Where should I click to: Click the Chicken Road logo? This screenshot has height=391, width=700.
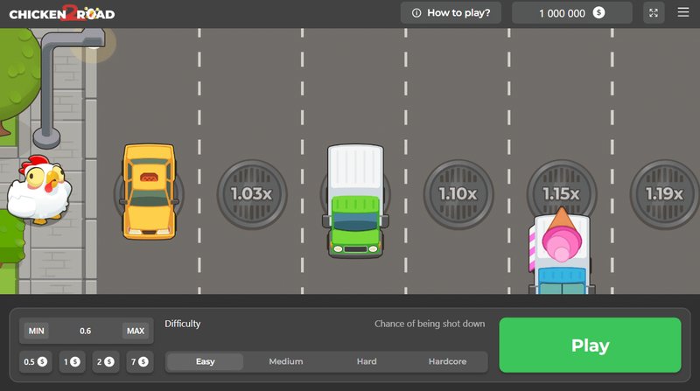[61, 13]
